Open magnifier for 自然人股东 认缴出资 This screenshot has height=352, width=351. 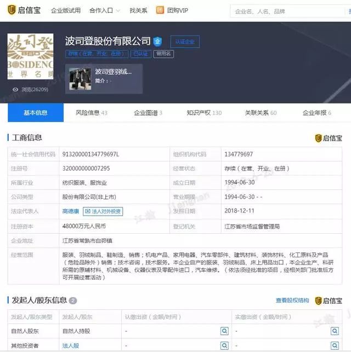coord(224,331)
